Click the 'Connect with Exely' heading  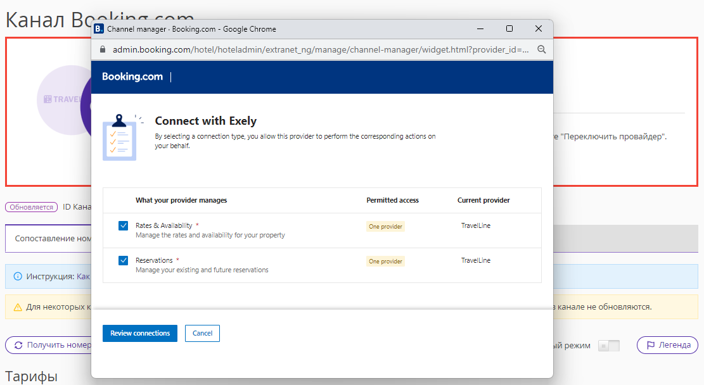pyautogui.click(x=206, y=121)
